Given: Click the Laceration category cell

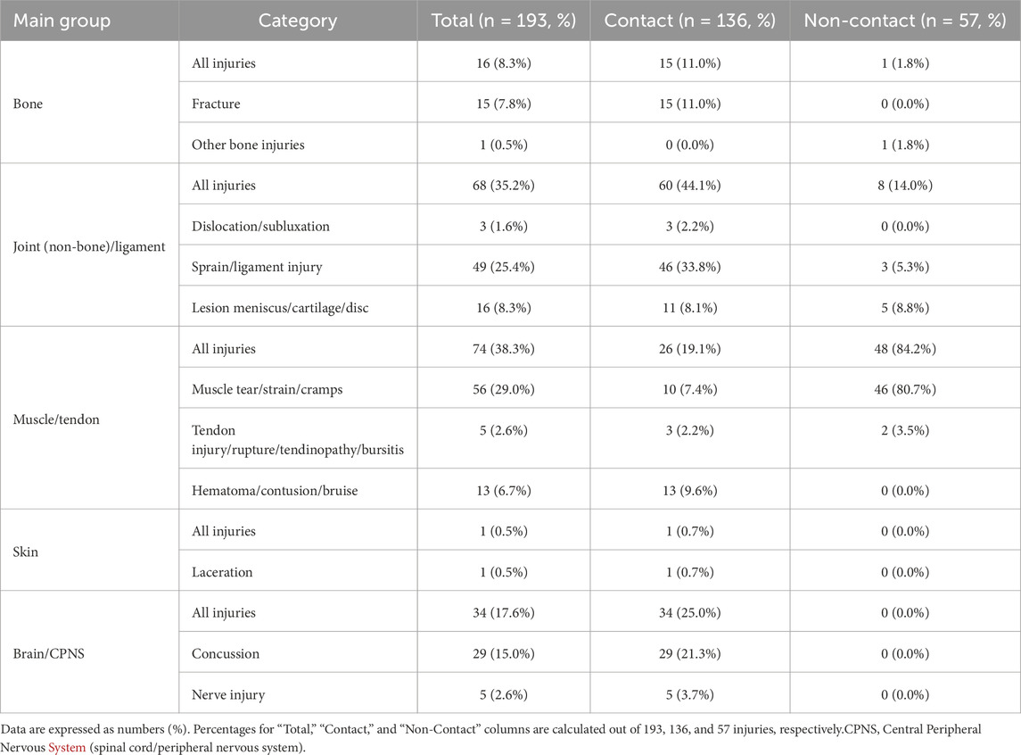Looking at the screenshot, I should [x=298, y=571].
